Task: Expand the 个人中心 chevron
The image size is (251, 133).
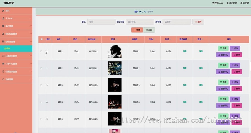Action: [x=31, y=18]
